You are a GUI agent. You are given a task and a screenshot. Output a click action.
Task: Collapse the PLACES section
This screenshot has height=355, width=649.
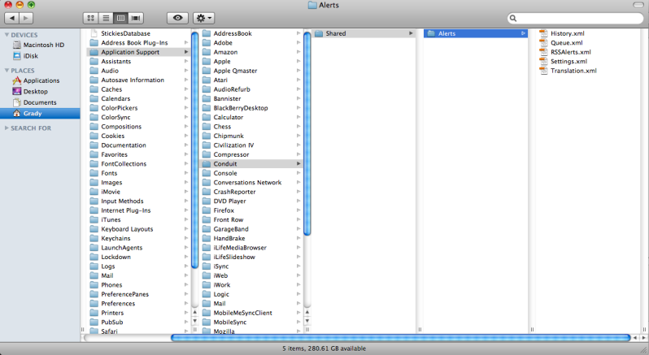7,70
